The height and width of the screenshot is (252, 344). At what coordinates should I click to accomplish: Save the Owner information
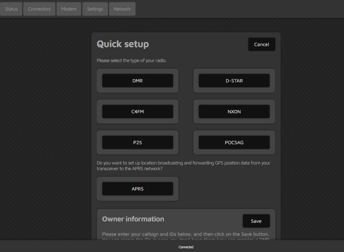(256, 221)
